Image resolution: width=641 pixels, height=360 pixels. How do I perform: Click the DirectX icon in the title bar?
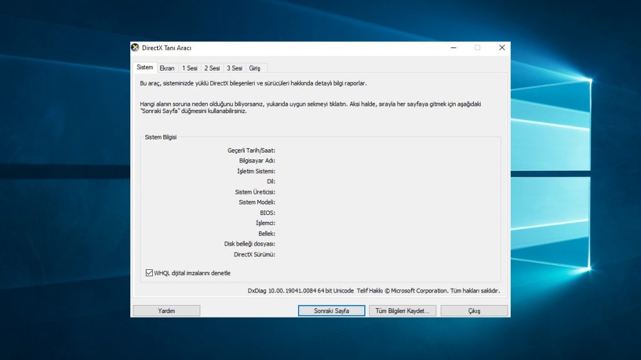point(135,47)
